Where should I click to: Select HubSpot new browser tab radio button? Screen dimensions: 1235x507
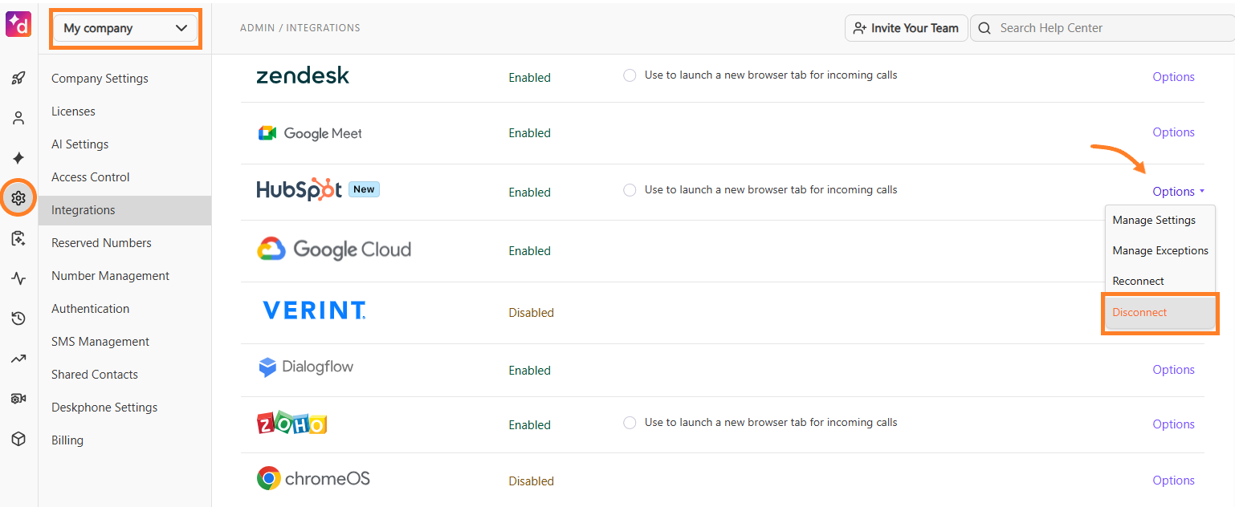pyautogui.click(x=630, y=190)
